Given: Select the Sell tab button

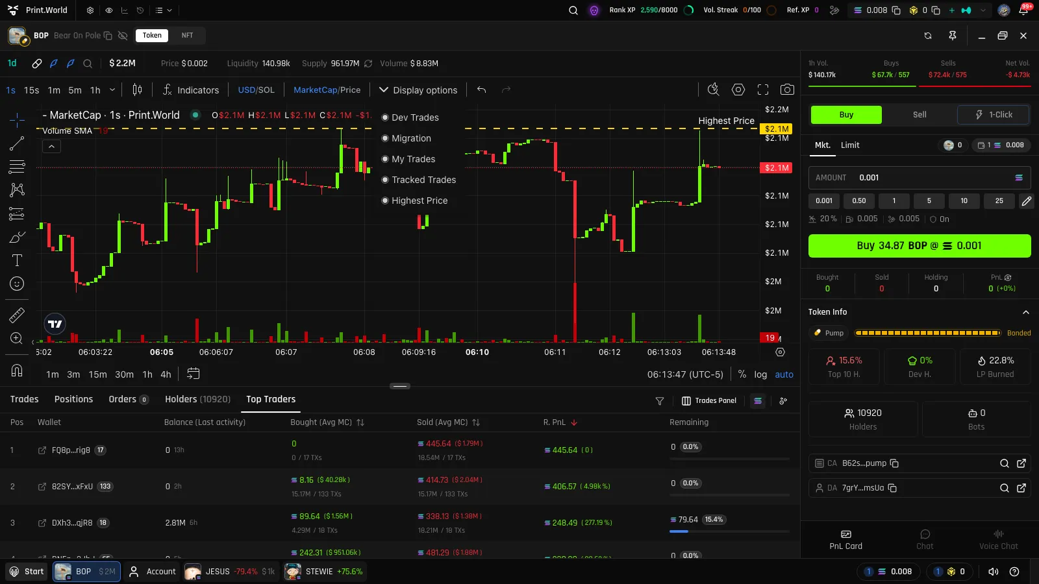Looking at the screenshot, I should pos(920,115).
